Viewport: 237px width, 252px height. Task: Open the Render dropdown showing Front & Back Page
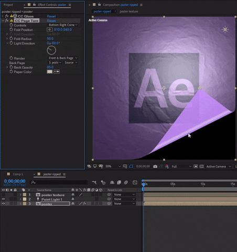click(x=63, y=58)
